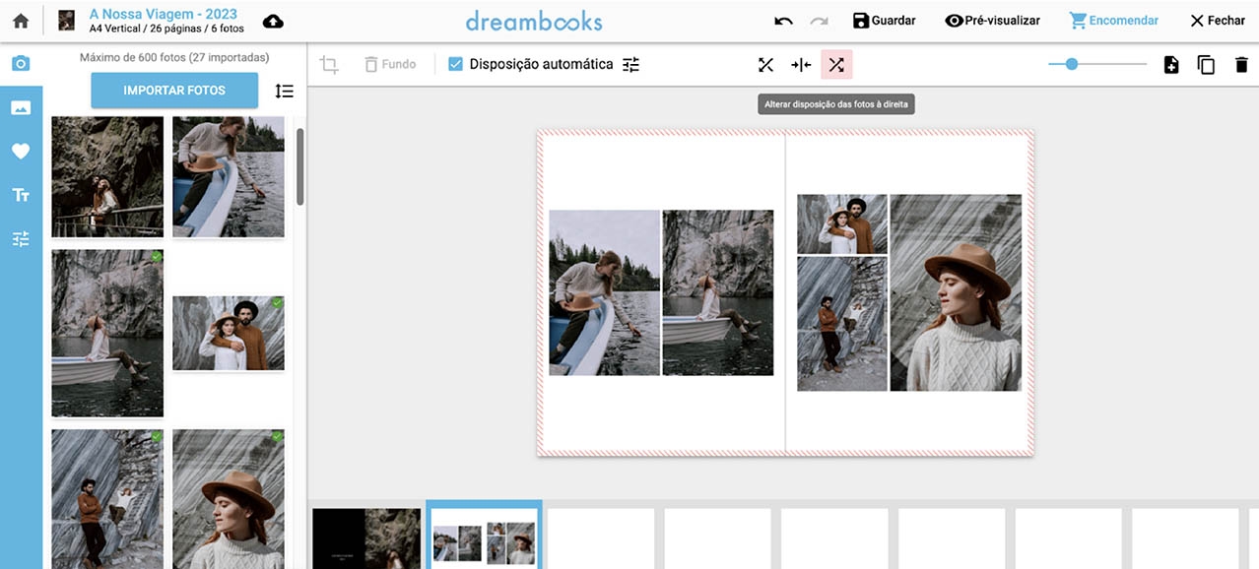
Task: Click the undo arrow
Action: click(783, 18)
